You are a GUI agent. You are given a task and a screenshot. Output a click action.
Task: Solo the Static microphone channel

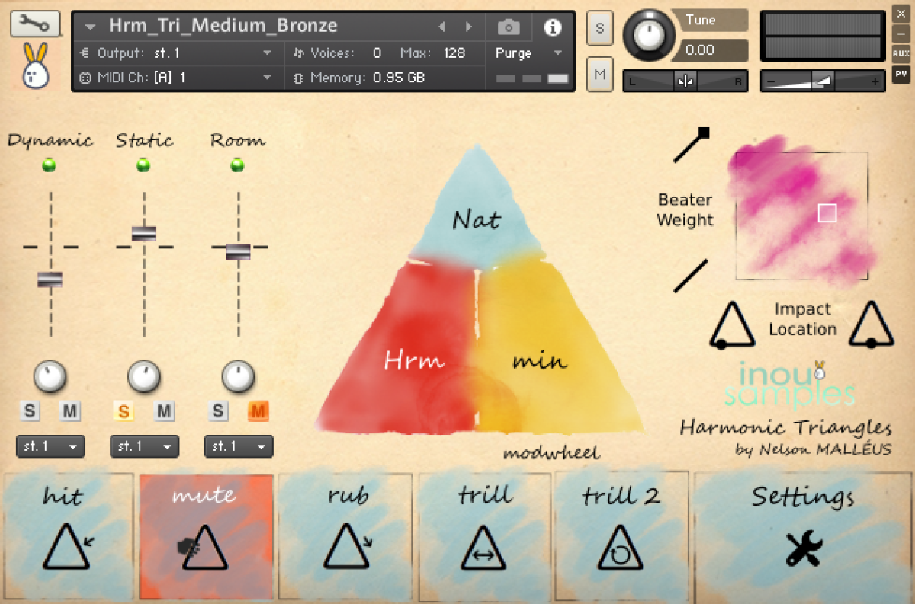124,412
